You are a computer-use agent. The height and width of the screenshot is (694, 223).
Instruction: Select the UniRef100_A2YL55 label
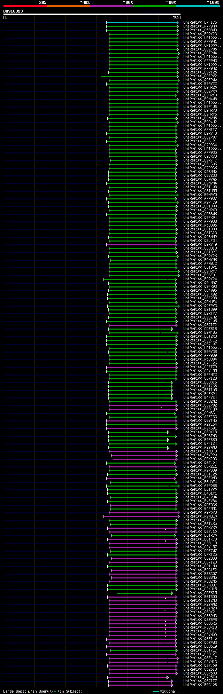pyautogui.click(x=200, y=371)
